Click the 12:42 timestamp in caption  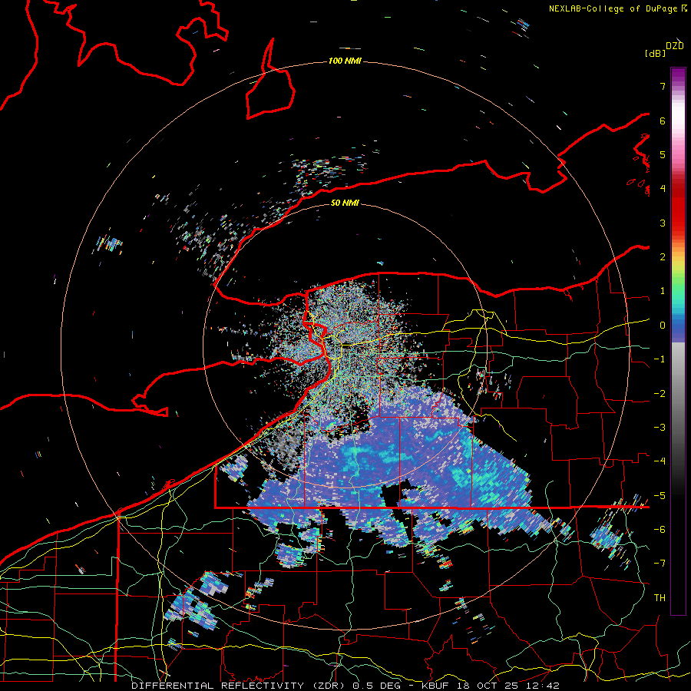[544, 686]
